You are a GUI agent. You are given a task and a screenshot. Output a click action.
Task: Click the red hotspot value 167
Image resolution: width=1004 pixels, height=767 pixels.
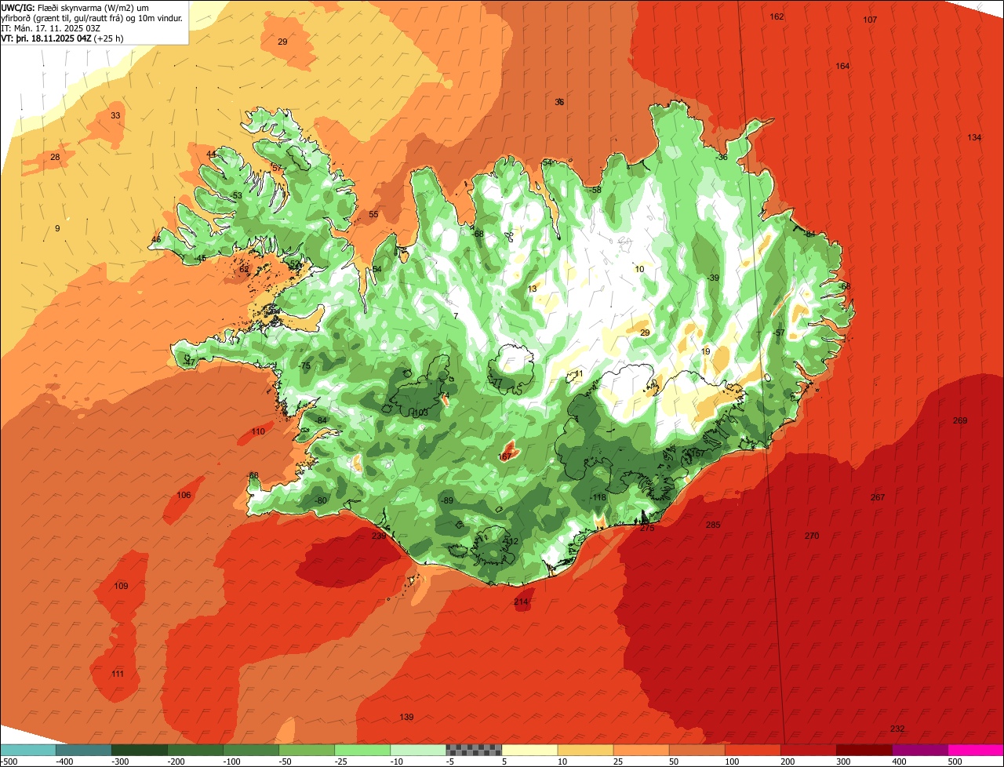click(x=505, y=456)
